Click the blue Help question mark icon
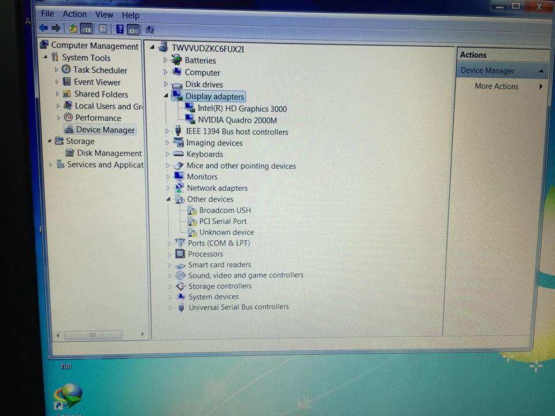555x416 pixels. tap(120, 29)
